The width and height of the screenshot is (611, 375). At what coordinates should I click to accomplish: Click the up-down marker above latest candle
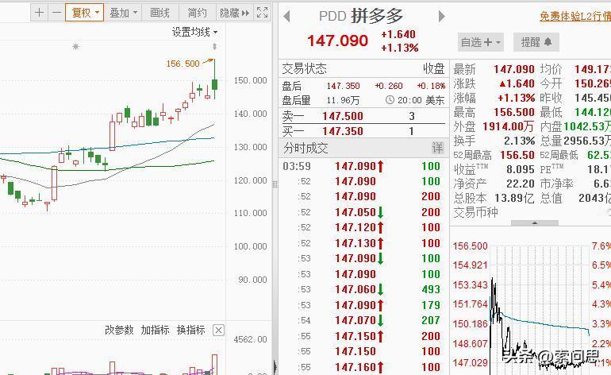(x=214, y=46)
